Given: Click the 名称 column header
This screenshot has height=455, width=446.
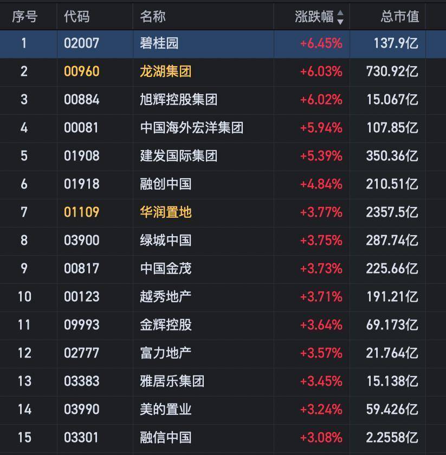Looking at the screenshot, I should (152, 17).
